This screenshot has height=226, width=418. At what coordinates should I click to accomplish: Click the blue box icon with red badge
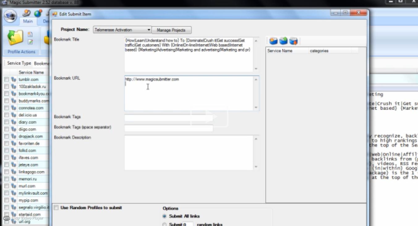(293, 41)
